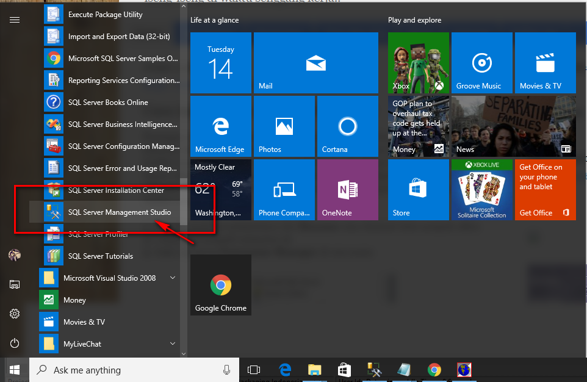
Task: Open the Phone Companion tile
Action: pyautogui.click(x=284, y=190)
